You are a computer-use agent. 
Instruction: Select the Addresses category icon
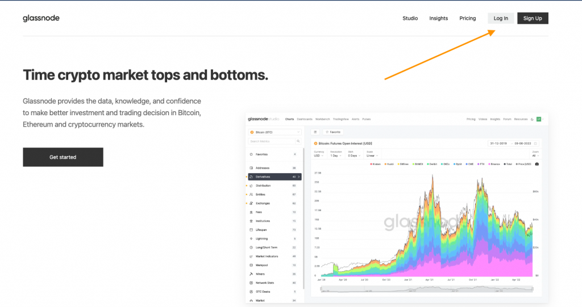251,168
